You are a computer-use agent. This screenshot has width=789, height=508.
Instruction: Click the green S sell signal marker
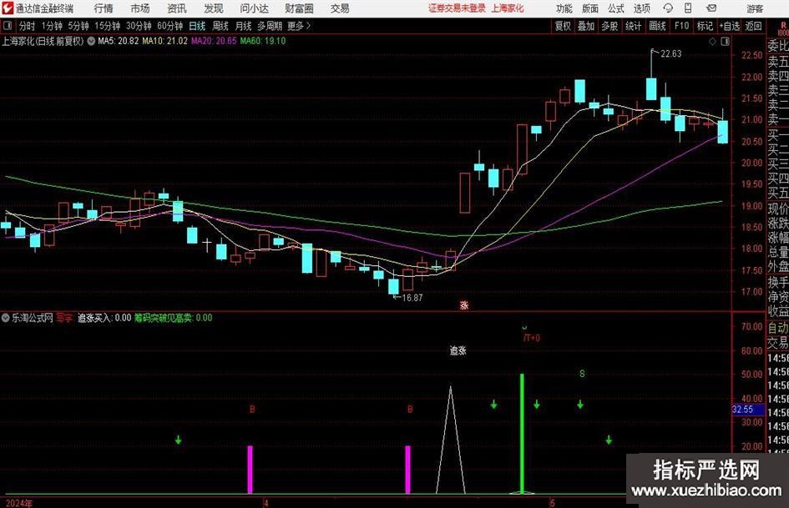click(582, 374)
